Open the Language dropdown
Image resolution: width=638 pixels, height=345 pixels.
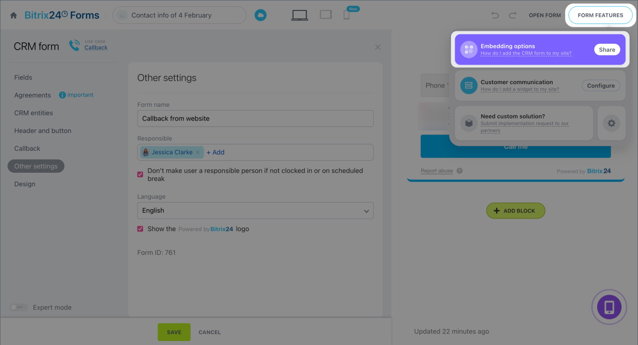pyautogui.click(x=255, y=211)
